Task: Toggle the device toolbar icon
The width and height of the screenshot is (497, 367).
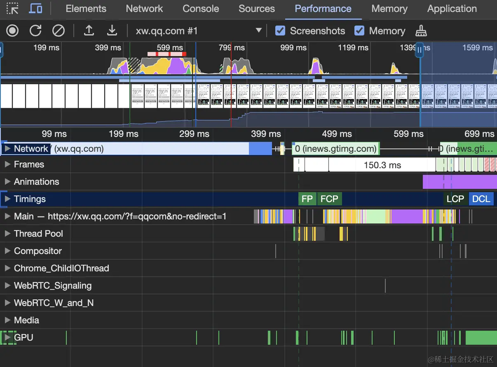Action: click(36, 8)
